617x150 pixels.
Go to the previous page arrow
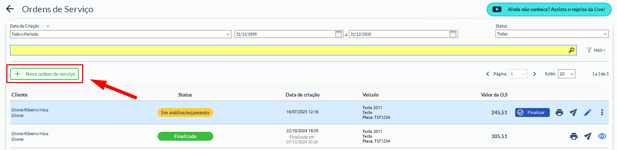coord(488,74)
